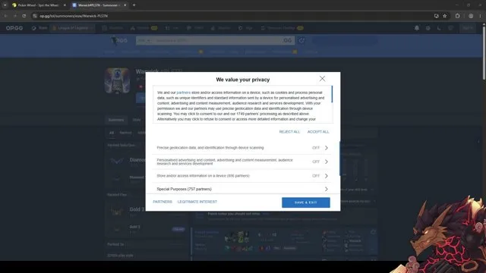The height and width of the screenshot is (273, 486).
Task: Reload the page with the refresh icon
Action: 24,16
